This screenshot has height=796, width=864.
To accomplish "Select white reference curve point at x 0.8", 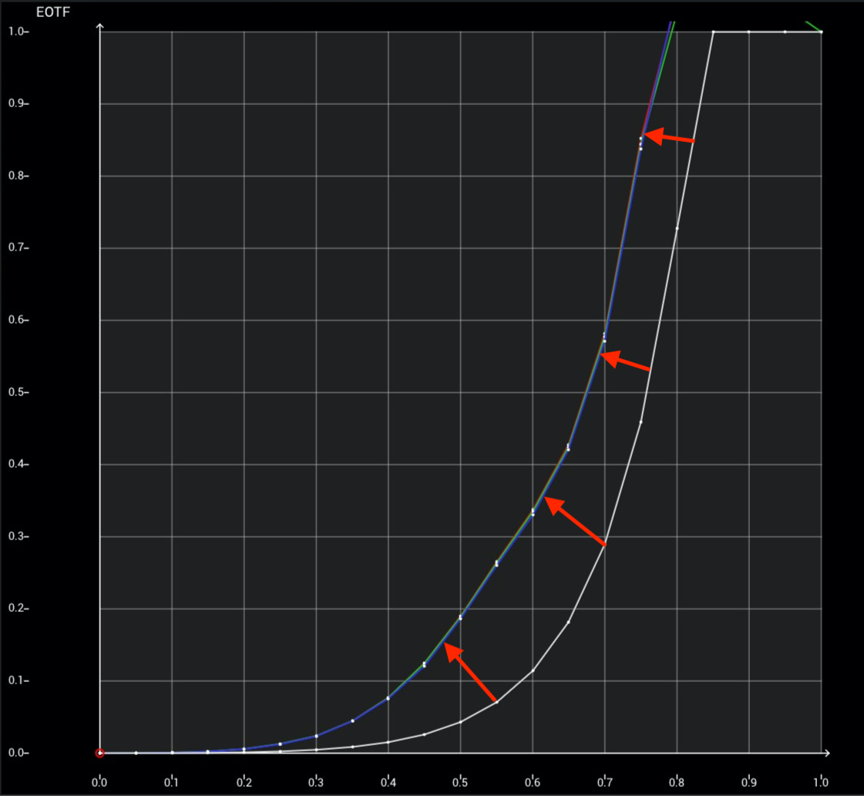I will 677,228.
